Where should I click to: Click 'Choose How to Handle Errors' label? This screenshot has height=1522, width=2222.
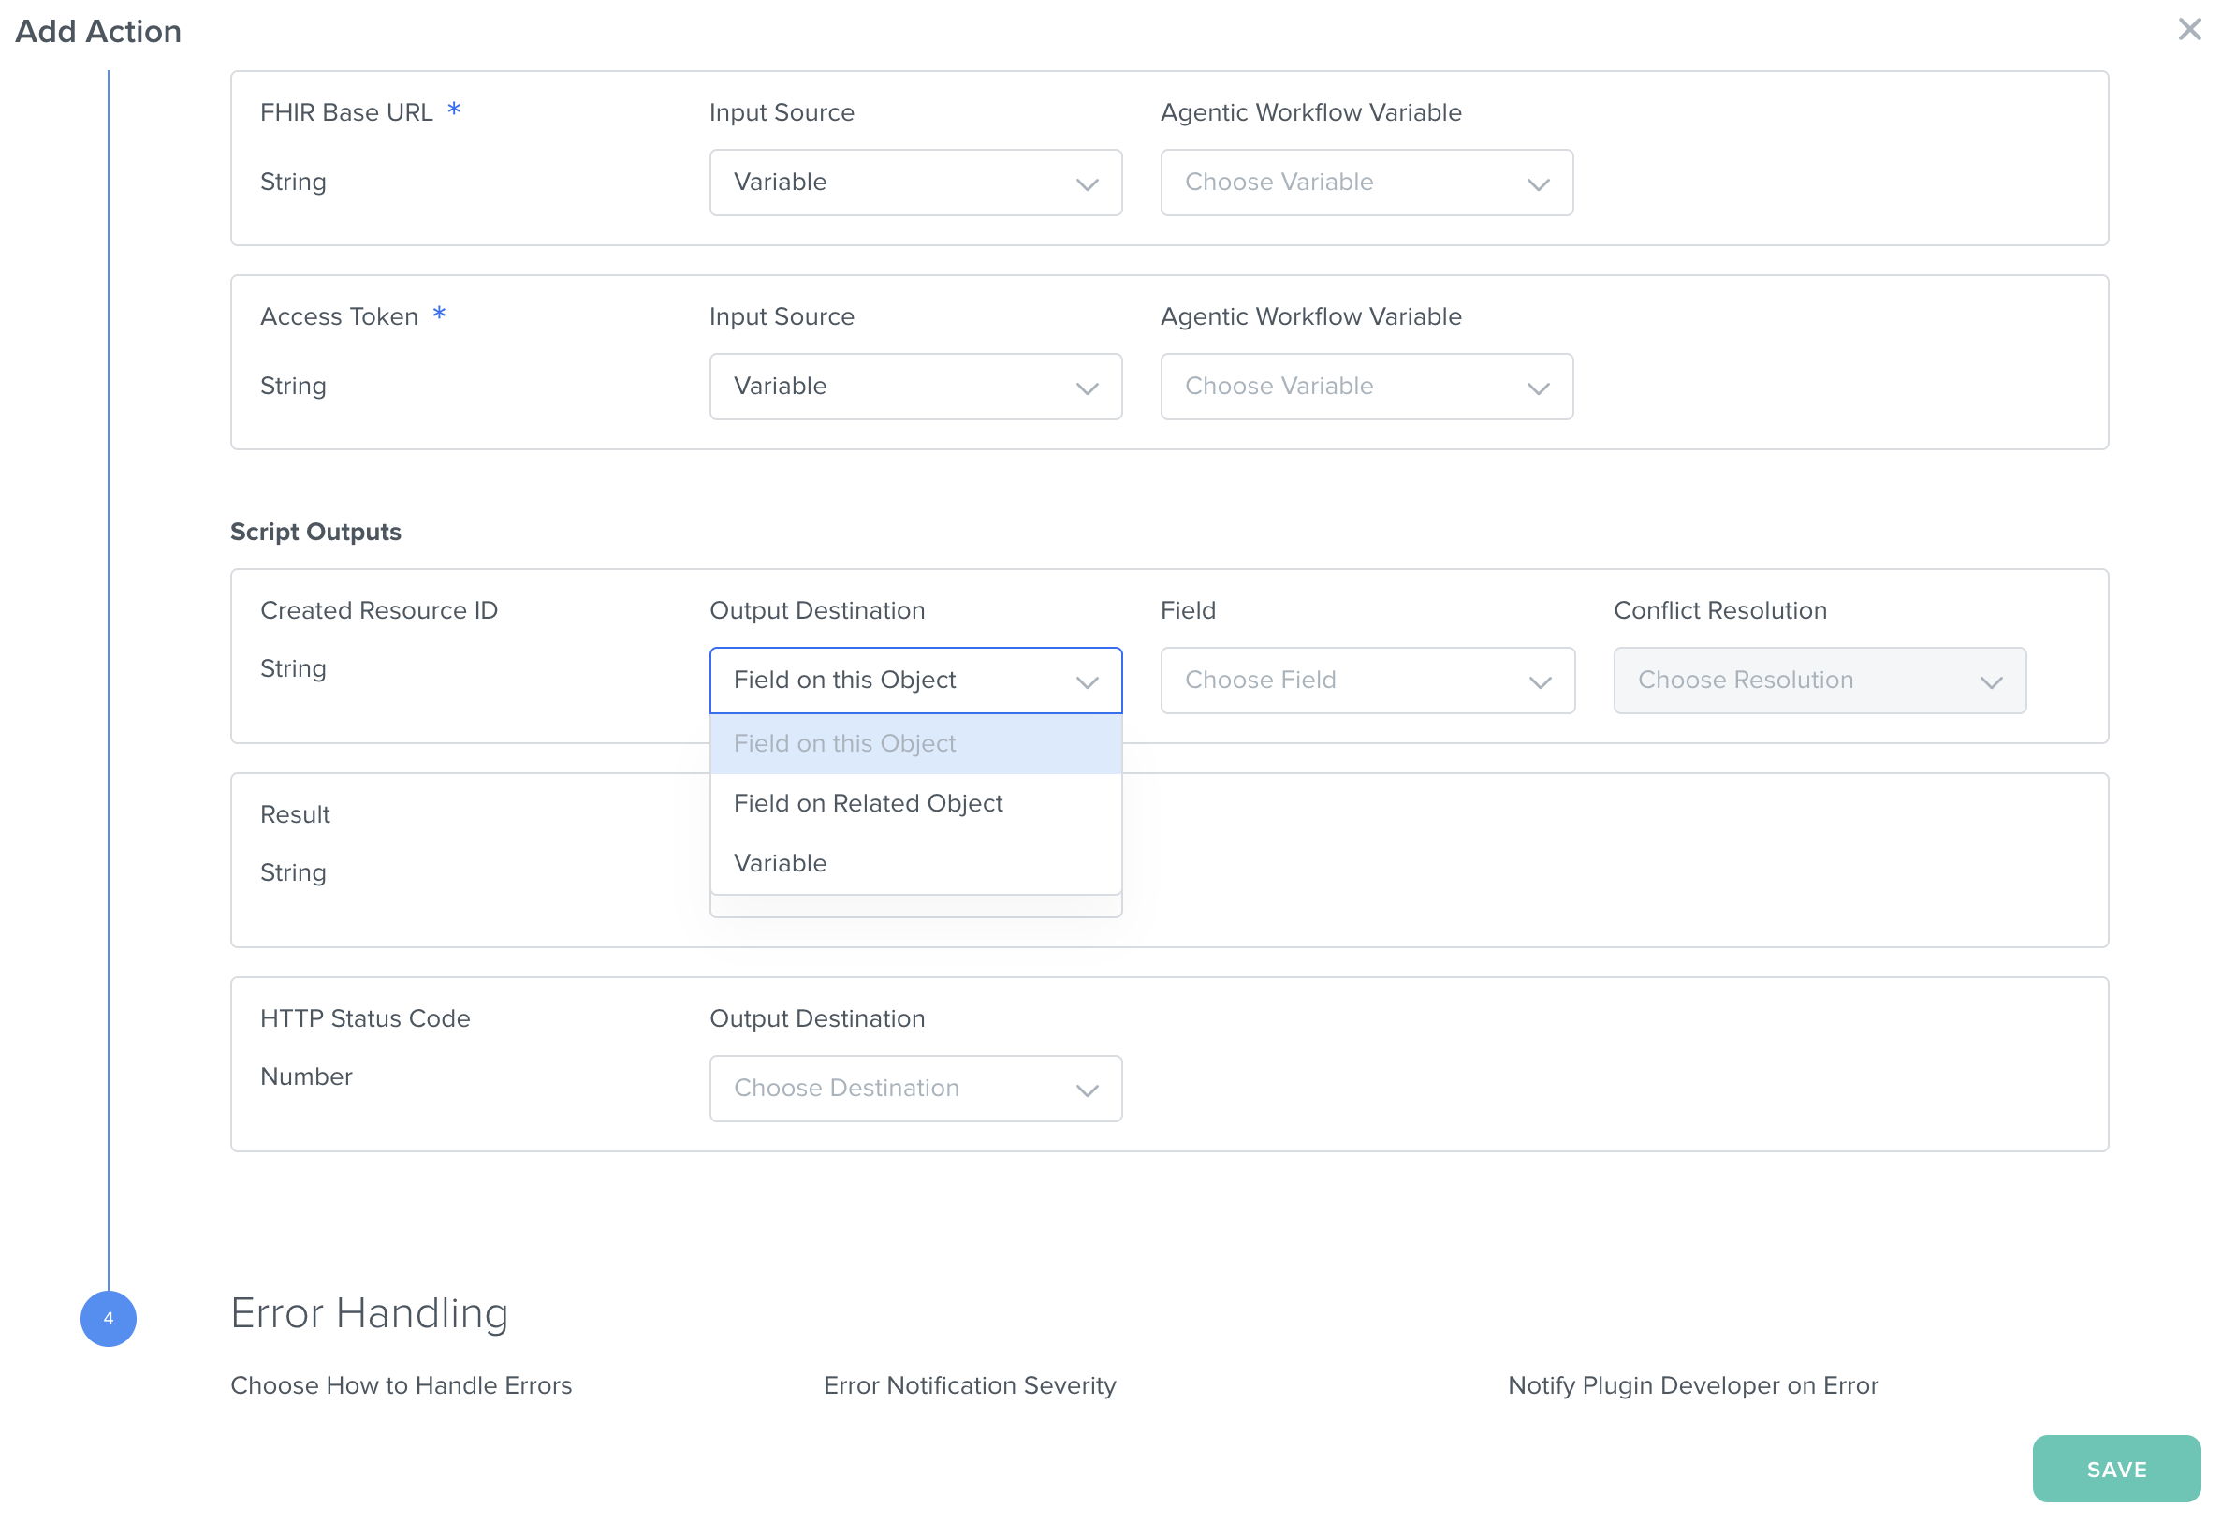401,1385
